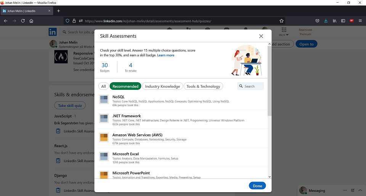Open Messaging more options (three dots)

(x=345, y=190)
